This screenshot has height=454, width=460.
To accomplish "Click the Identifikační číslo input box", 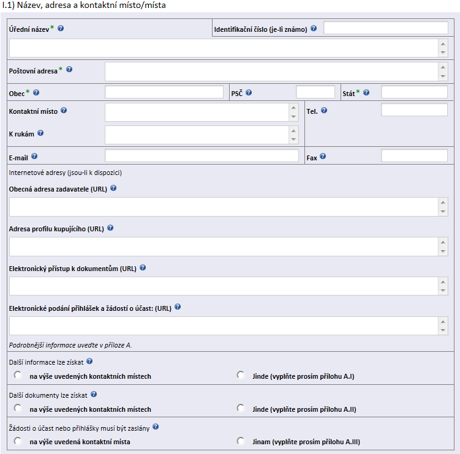I will (x=386, y=28).
